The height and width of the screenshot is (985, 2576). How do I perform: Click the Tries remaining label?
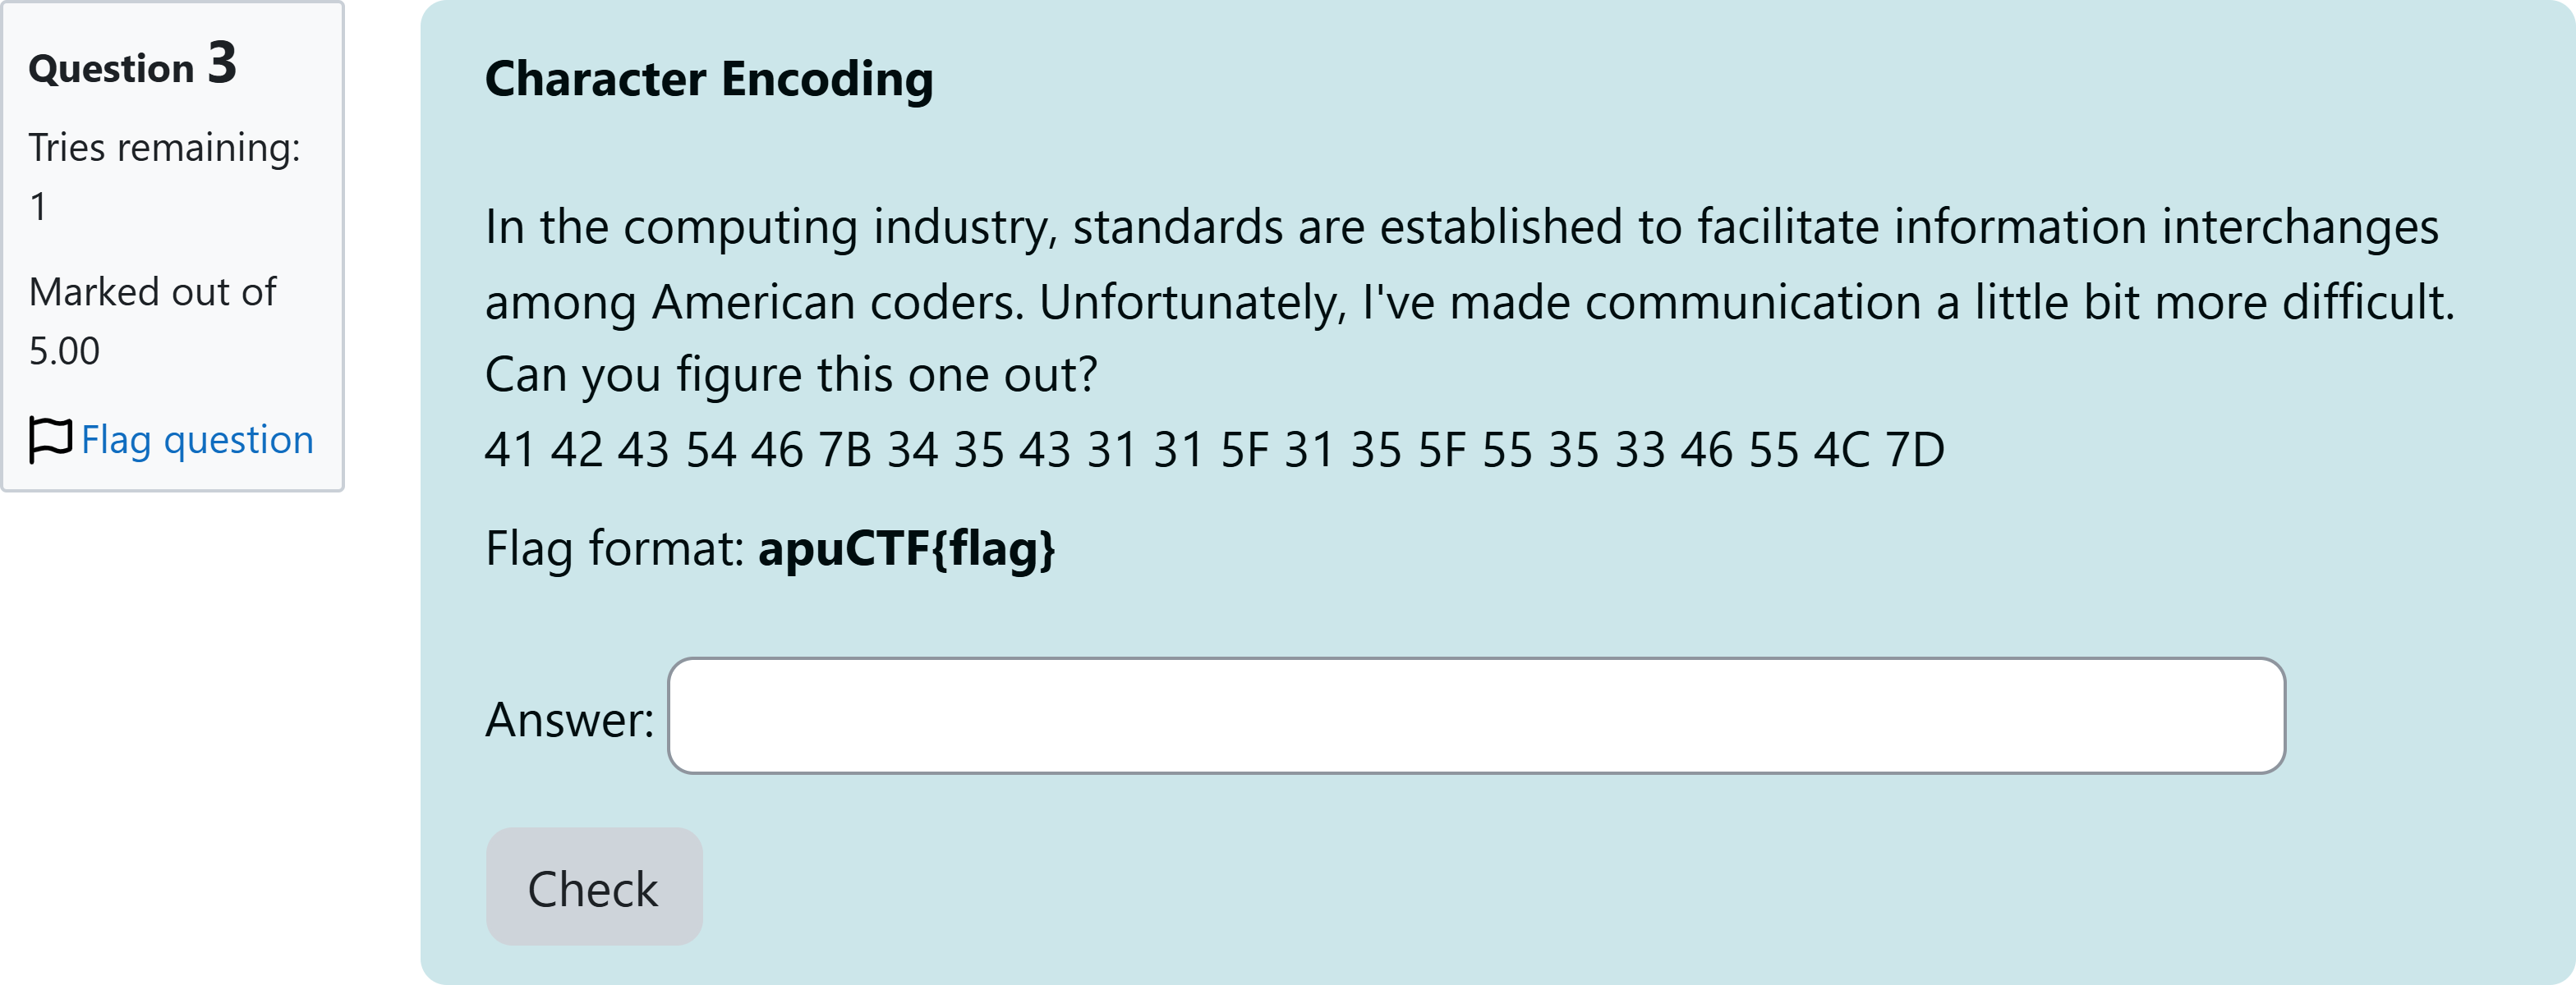tap(164, 148)
